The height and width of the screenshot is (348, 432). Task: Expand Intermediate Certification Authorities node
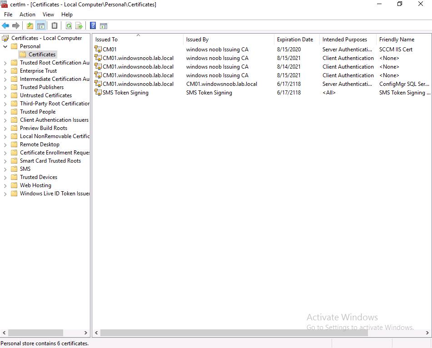tap(5, 80)
